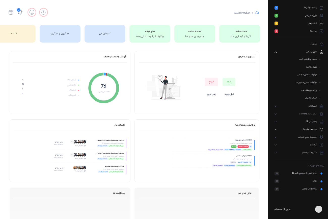Expand the پشتیبانی IT menu
The width and height of the screenshot is (328, 219).
pos(276,122)
